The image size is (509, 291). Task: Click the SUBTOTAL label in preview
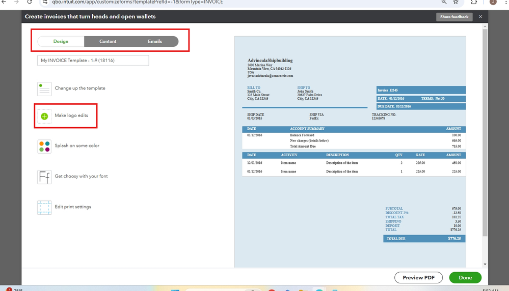click(394, 209)
